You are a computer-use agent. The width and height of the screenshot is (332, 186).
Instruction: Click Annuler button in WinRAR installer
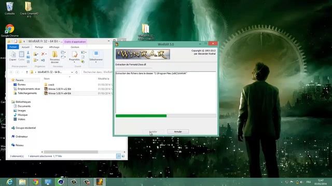pos(178,132)
